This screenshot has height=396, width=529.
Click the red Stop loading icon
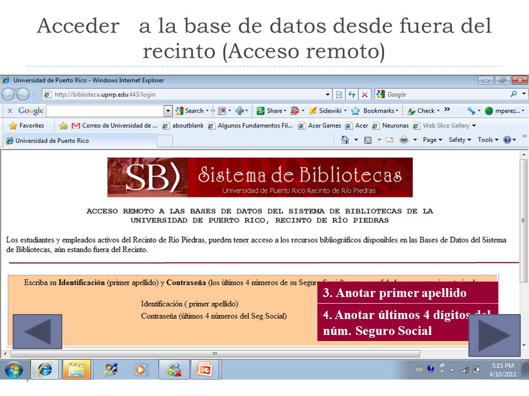coord(364,95)
